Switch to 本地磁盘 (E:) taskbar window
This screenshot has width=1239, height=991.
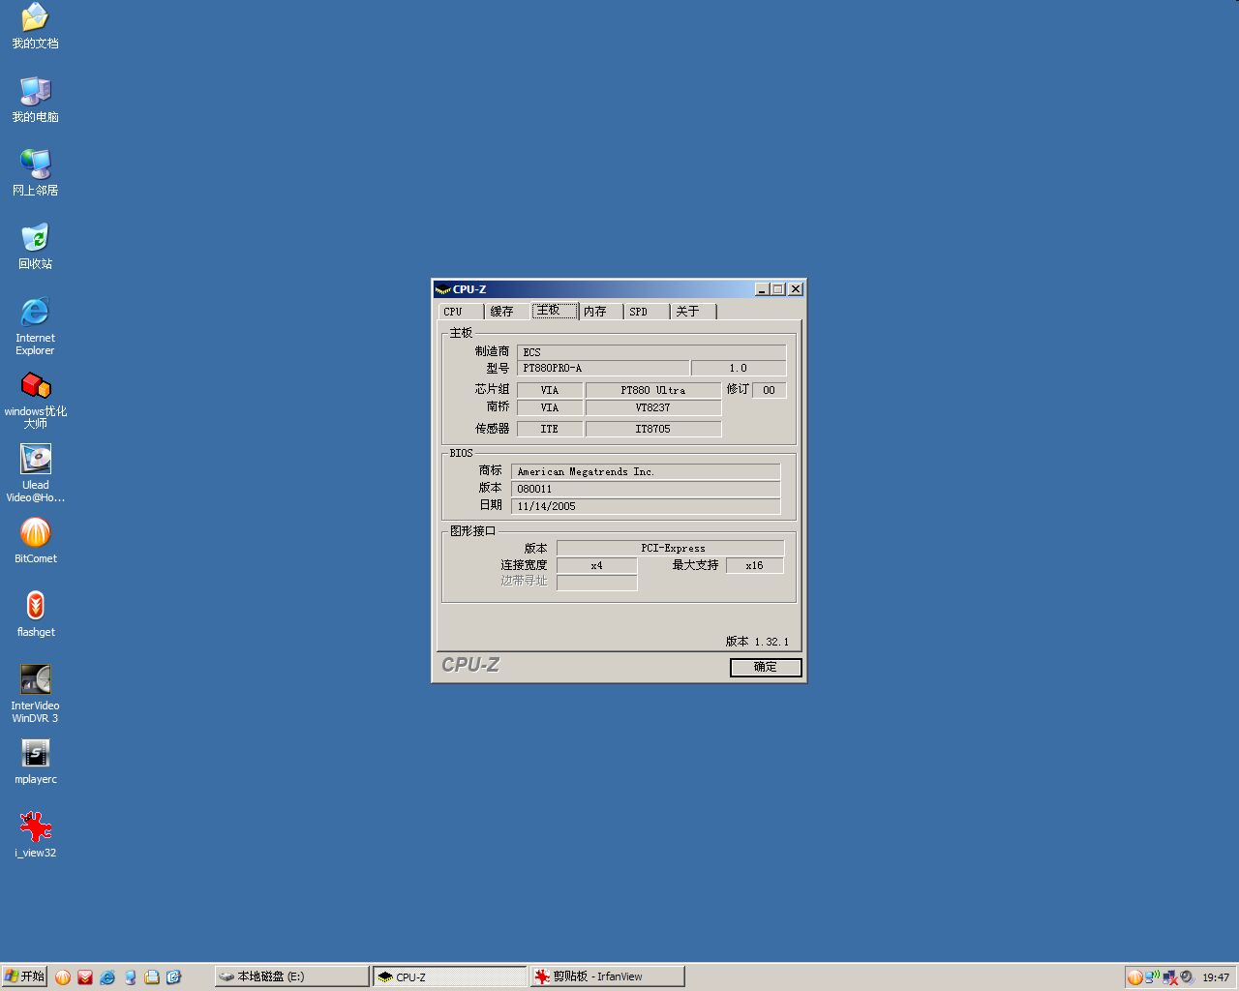291,976
